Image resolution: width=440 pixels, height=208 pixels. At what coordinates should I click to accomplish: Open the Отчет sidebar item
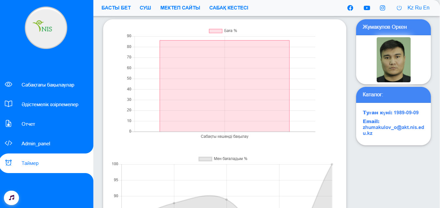[28, 124]
